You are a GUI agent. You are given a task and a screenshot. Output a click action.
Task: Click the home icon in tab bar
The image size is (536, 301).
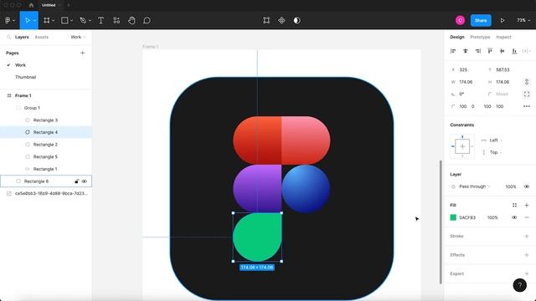(x=31, y=5)
